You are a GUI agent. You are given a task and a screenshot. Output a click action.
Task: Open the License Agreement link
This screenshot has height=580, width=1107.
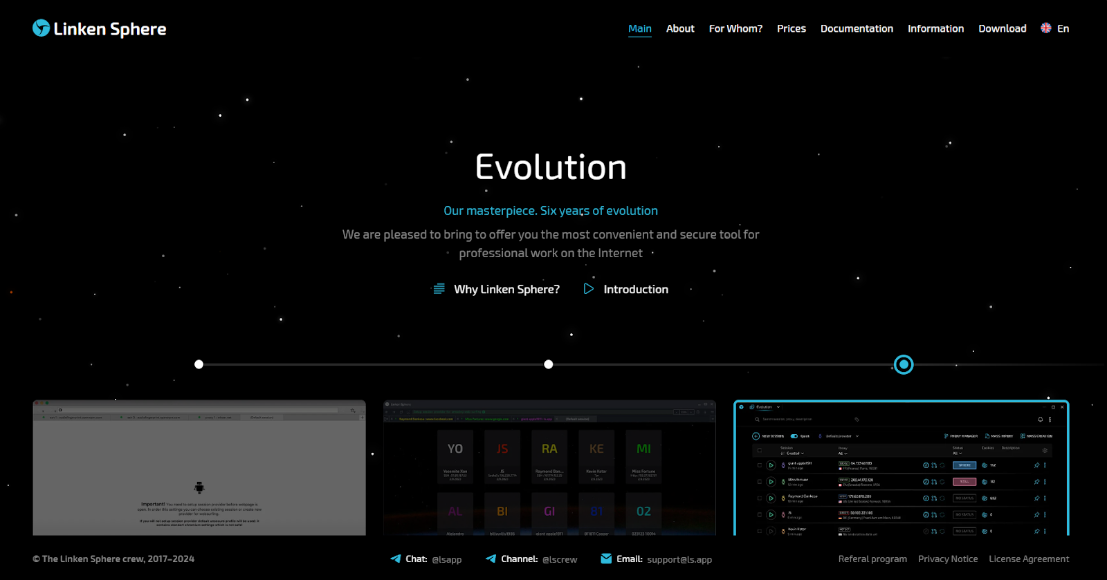click(x=1029, y=559)
